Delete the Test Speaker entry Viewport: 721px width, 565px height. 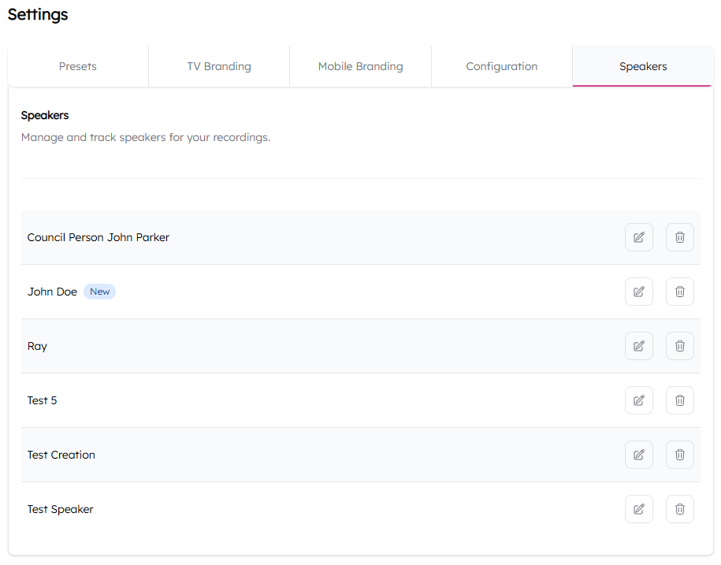[x=680, y=509]
